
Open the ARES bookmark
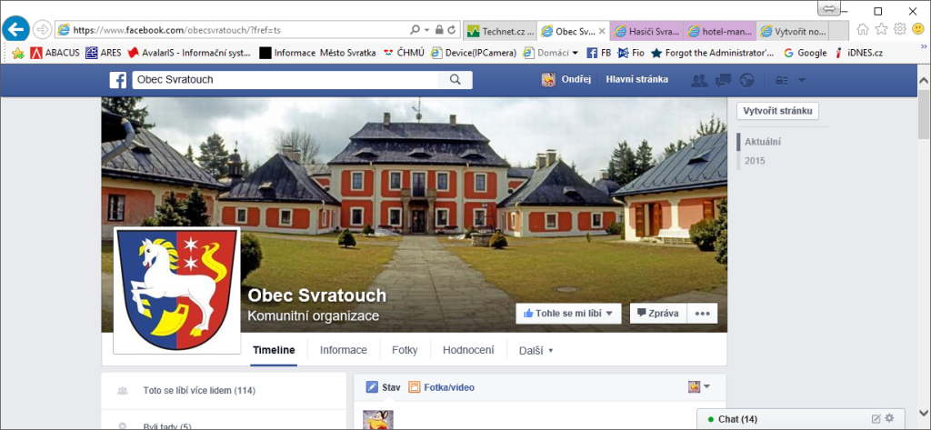tap(104, 53)
